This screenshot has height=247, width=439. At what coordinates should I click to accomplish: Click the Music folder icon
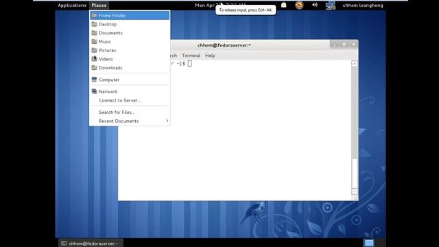[x=95, y=41]
